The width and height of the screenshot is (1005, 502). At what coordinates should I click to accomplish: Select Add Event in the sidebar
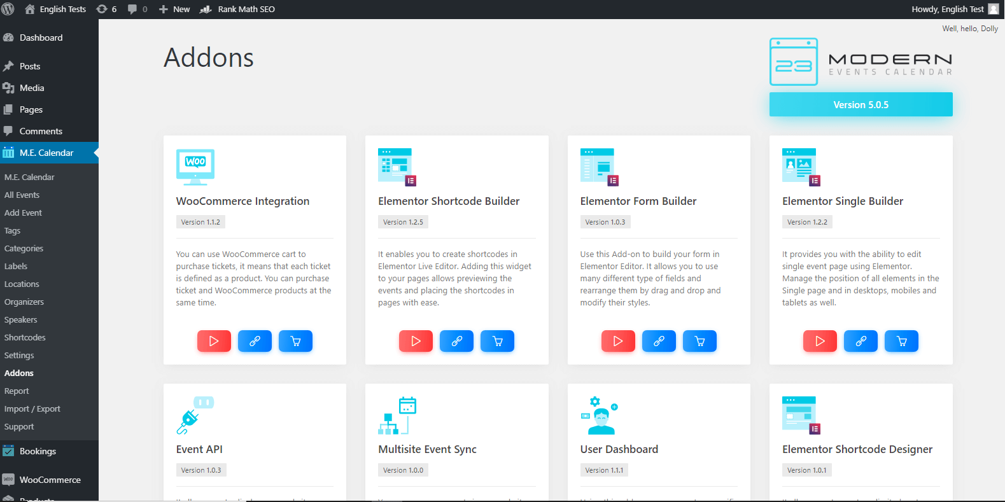click(24, 213)
